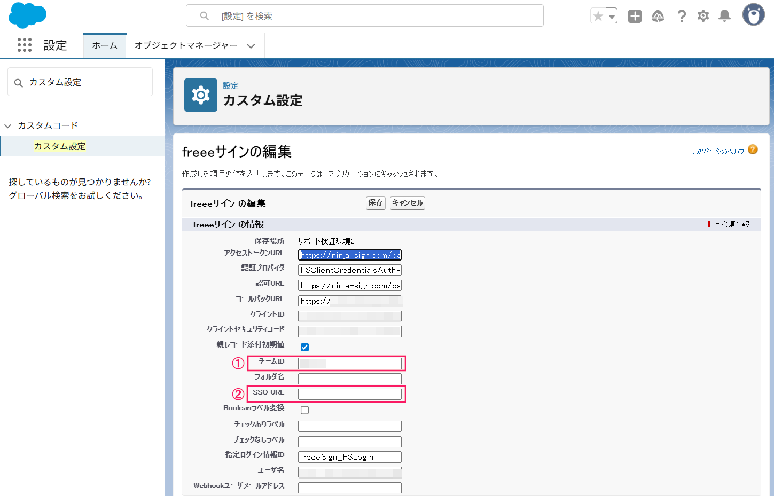The height and width of the screenshot is (496, 774).
Task: Click the sidebar Quick Find search icon
Action: (19, 83)
